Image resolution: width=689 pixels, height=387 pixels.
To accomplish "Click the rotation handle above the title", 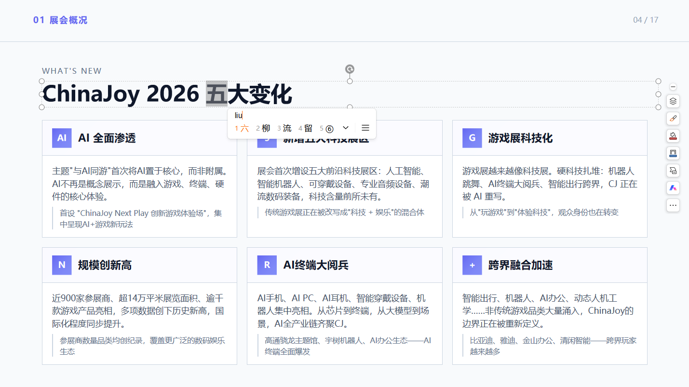I will point(350,69).
